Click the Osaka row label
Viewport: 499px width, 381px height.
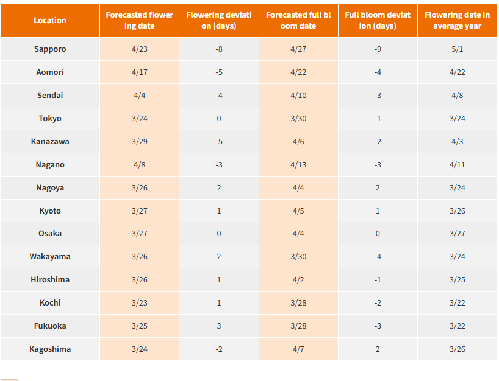pyautogui.click(x=50, y=233)
